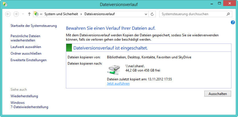Viewport: 238px width, 117px height.
Task: Click the 44,2 GB von 458 GB frei text
Action: 143,70
